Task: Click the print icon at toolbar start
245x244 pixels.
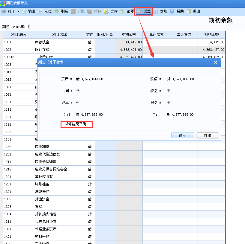Action: (x=4, y=11)
